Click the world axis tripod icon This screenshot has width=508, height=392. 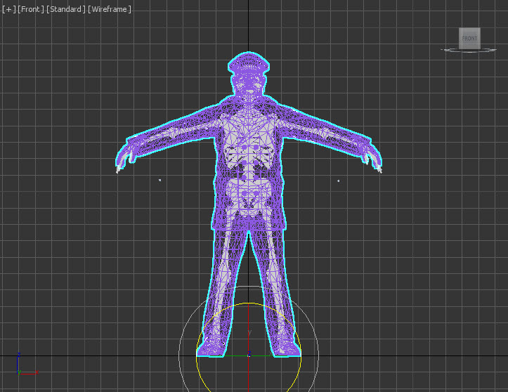pyautogui.click(x=27, y=365)
